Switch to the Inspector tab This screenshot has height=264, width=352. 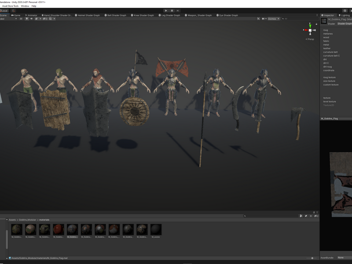pyautogui.click(x=327, y=15)
